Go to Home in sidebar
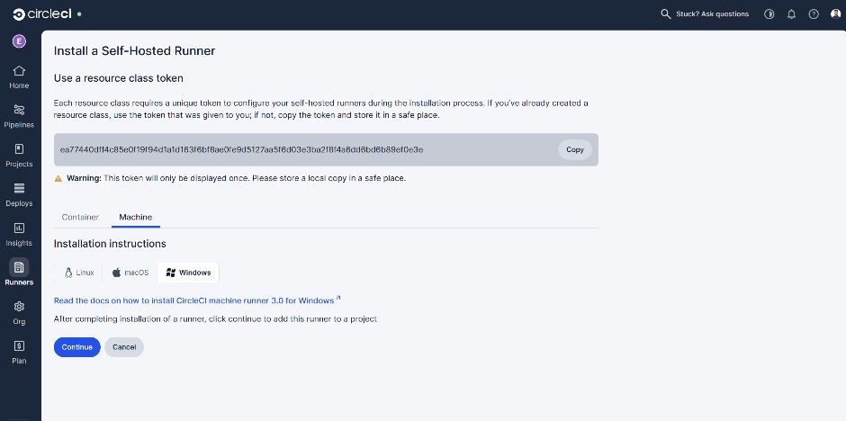 pos(19,77)
